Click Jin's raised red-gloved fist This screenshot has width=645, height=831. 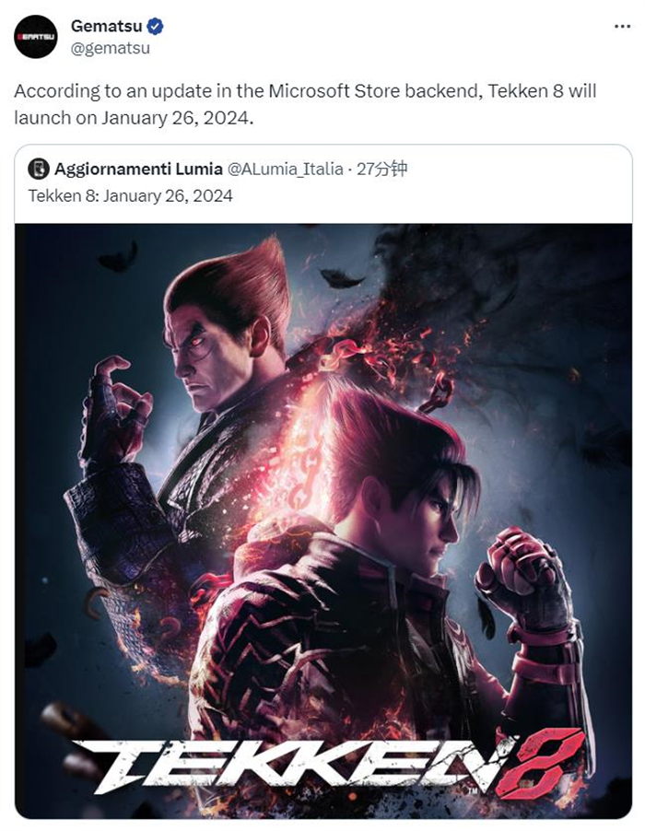[x=522, y=571]
